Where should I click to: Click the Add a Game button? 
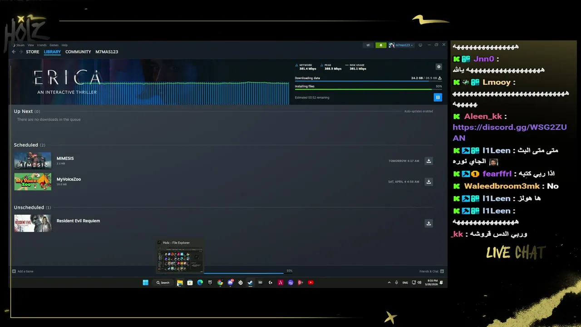(x=23, y=271)
